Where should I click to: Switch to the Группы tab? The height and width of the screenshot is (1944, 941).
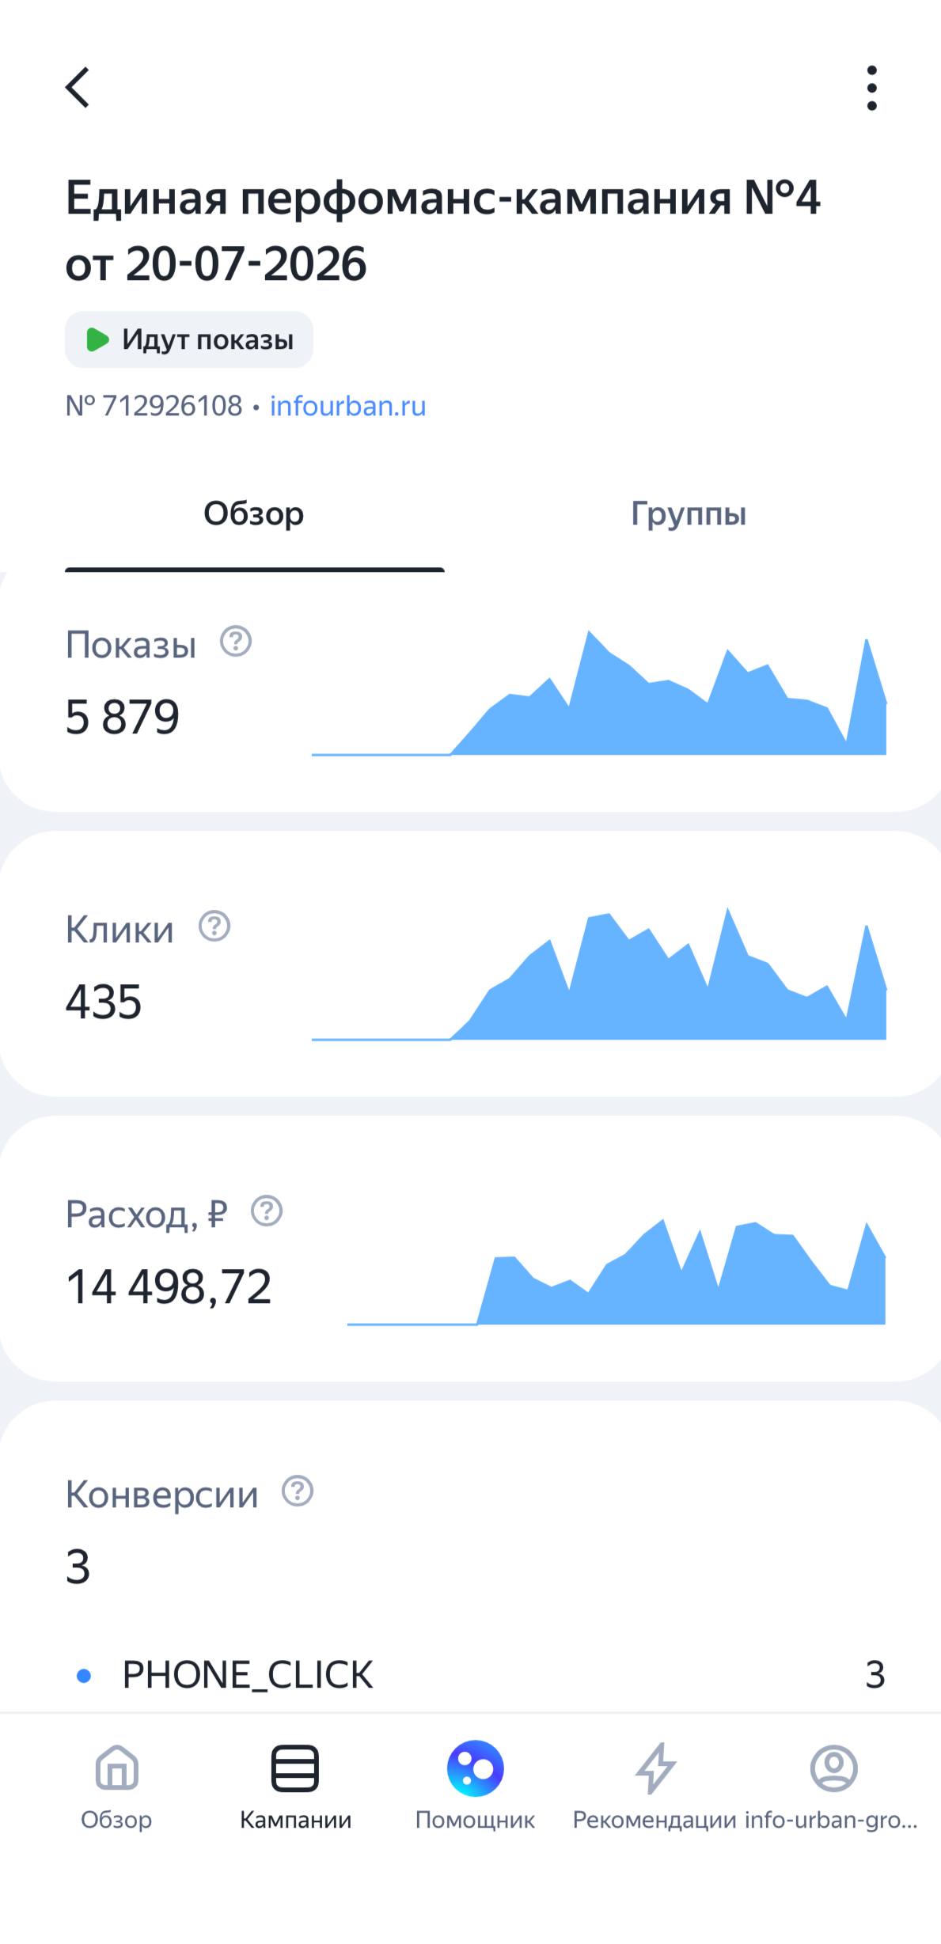click(689, 514)
